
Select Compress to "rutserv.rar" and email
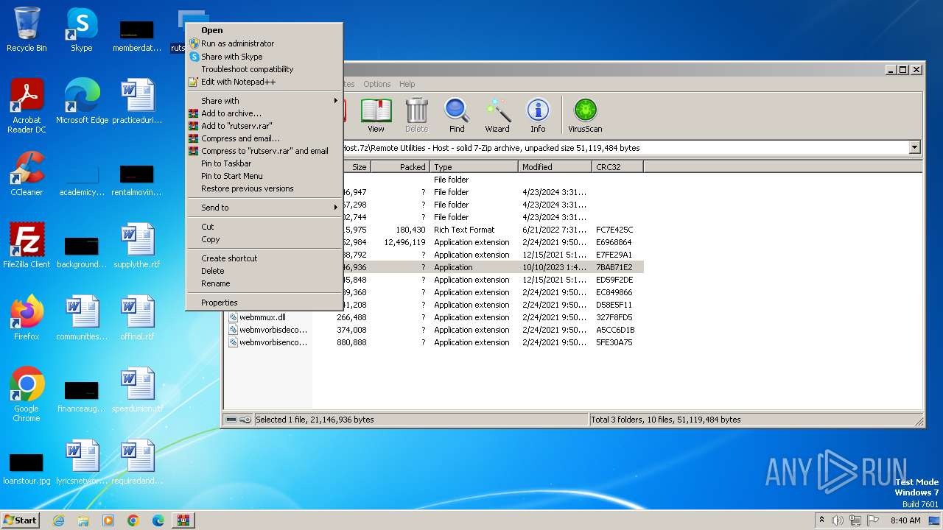point(264,151)
